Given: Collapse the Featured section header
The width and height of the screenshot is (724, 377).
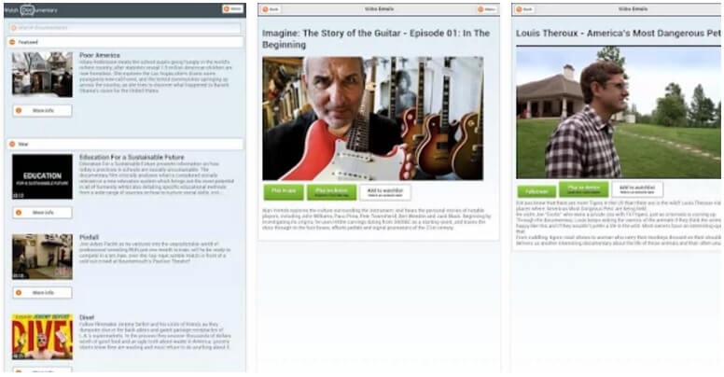Looking at the screenshot, I should tap(125, 42).
